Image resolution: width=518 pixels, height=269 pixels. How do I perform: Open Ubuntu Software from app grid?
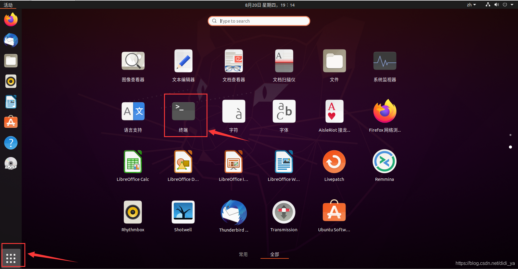[x=334, y=216]
